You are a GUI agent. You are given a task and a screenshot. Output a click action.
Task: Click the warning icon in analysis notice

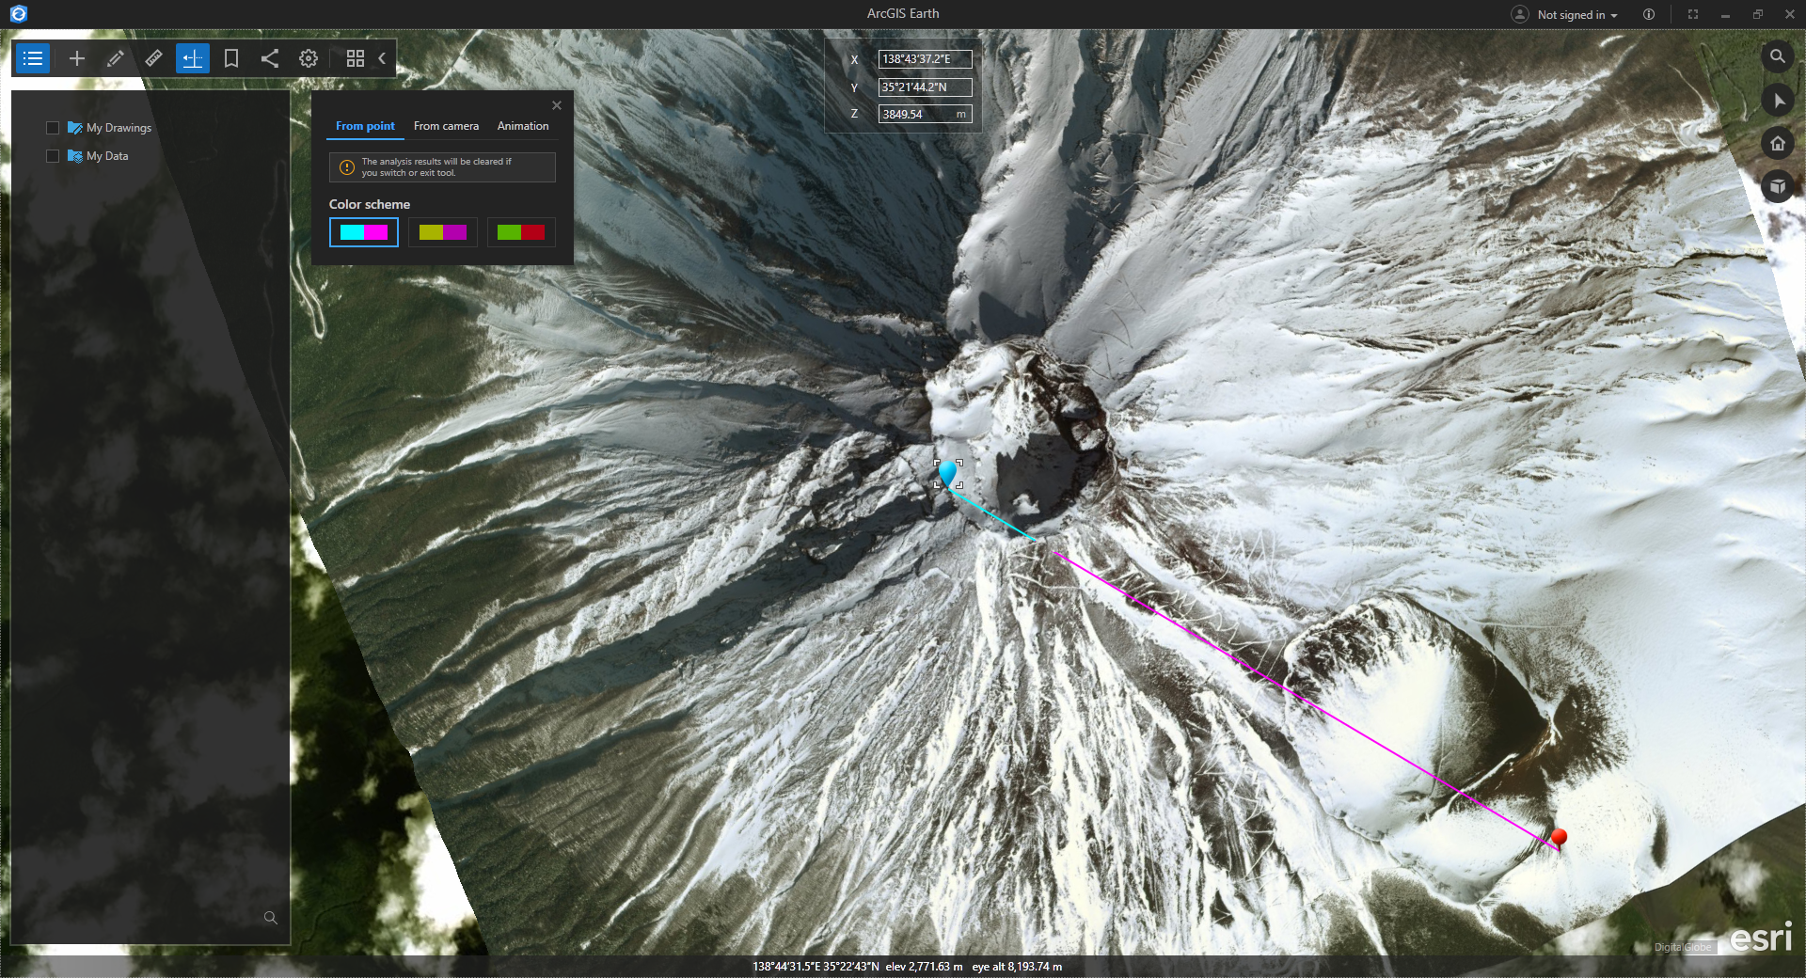347,167
